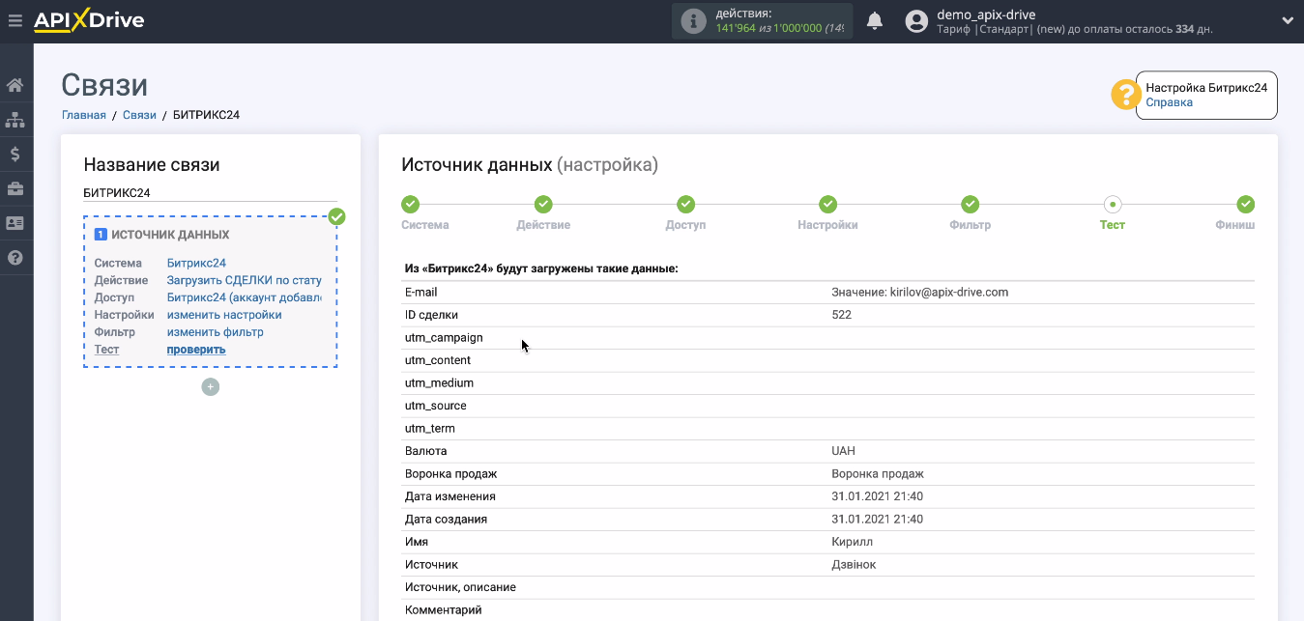Select the ID сделки value 522
The height and width of the screenshot is (621, 1304).
841,315
